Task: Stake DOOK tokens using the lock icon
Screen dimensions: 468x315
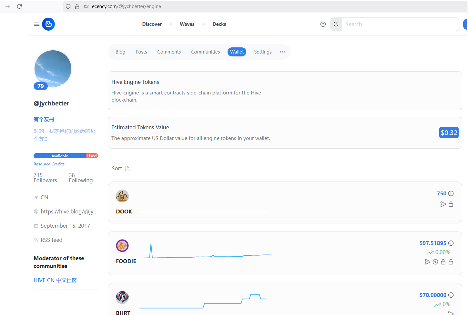Action: [451, 204]
